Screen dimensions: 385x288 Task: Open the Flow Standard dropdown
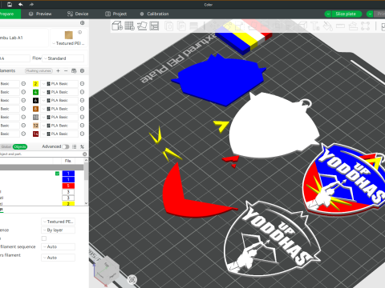(x=63, y=58)
